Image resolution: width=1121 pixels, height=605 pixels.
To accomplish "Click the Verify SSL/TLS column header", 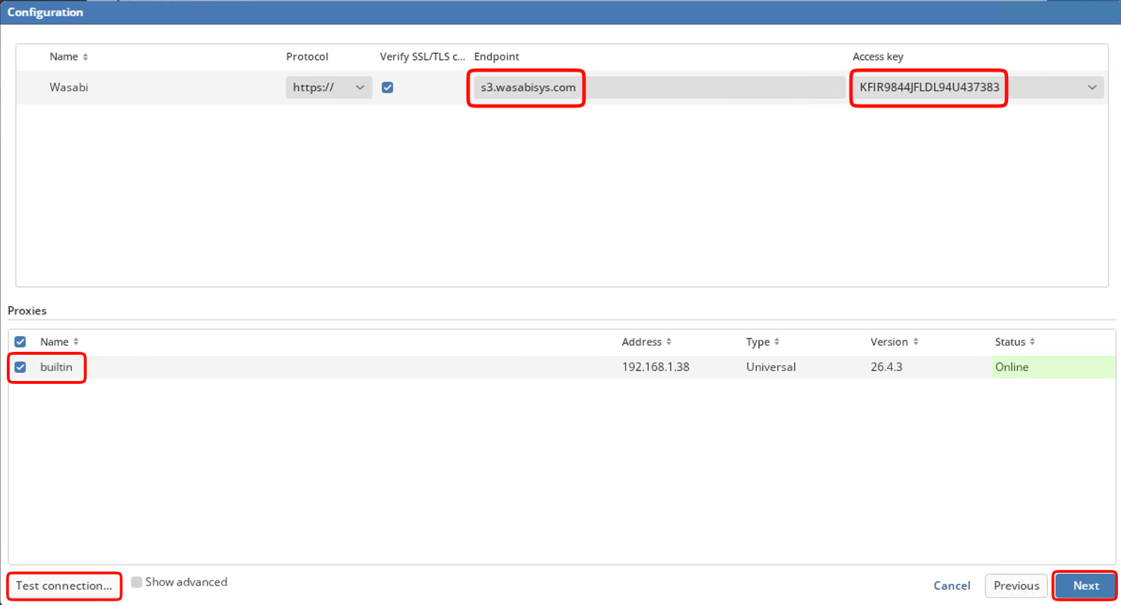I will 423,57.
